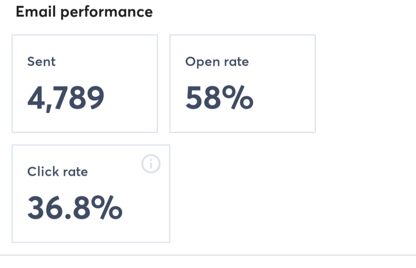Click the information symbol near Click rate

(151, 164)
